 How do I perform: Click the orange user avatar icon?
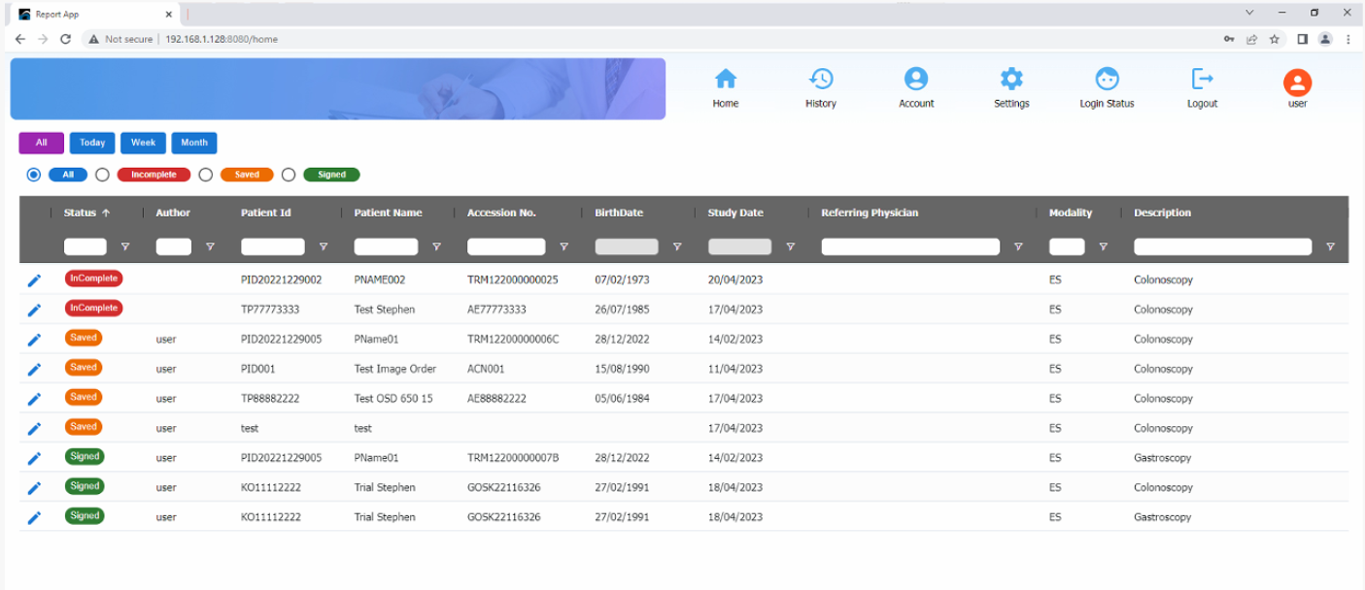[1297, 82]
